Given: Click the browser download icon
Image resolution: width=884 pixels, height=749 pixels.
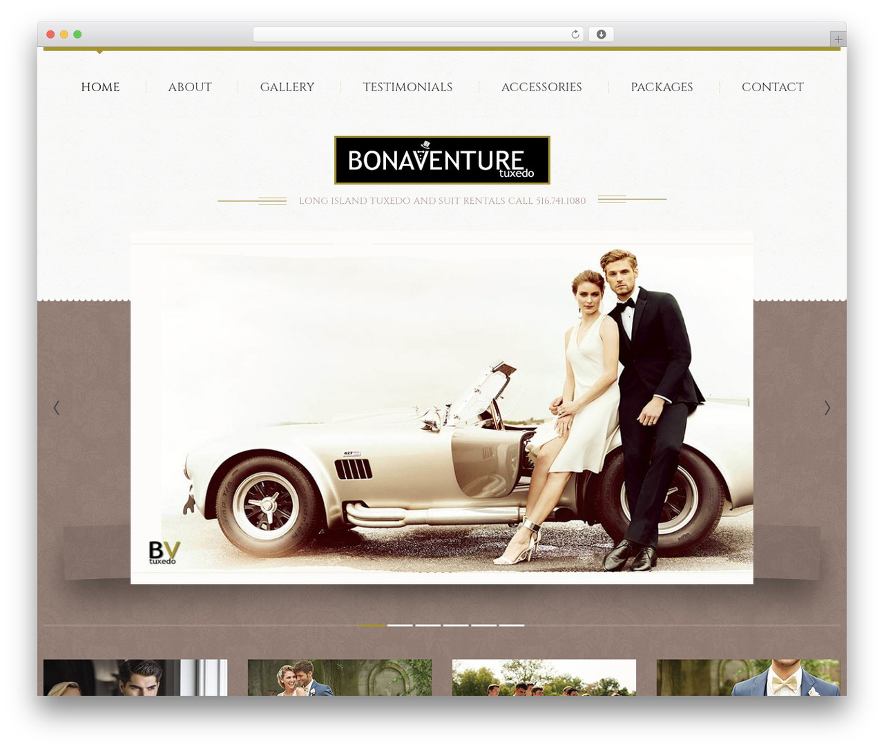Looking at the screenshot, I should click(x=601, y=35).
